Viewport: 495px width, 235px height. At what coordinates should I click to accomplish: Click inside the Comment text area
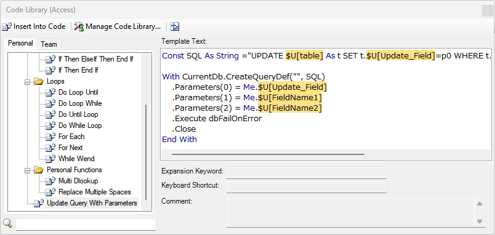pos(351,212)
